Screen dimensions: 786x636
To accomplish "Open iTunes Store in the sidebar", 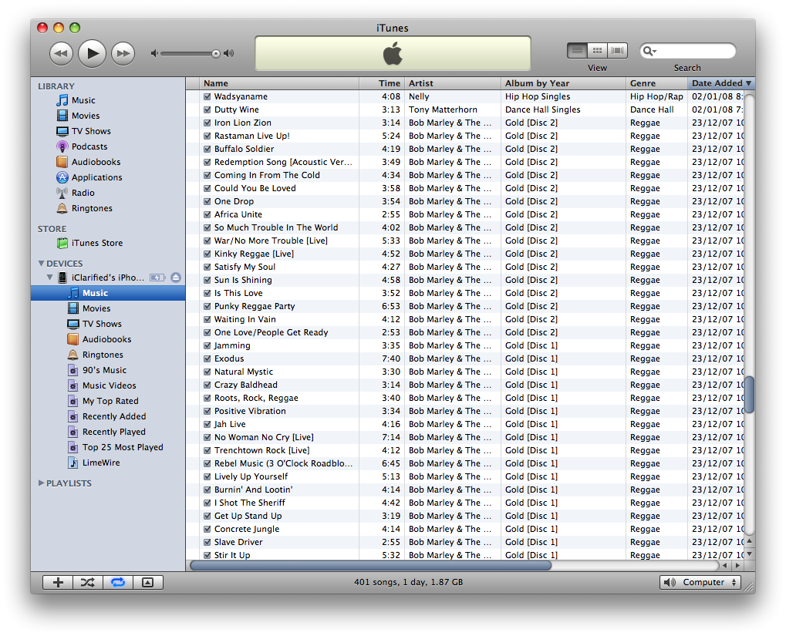I will pyautogui.click(x=96, y=243).
